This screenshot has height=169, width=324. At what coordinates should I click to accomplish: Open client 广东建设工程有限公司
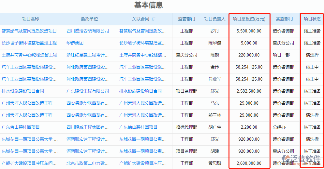point(88,91)
